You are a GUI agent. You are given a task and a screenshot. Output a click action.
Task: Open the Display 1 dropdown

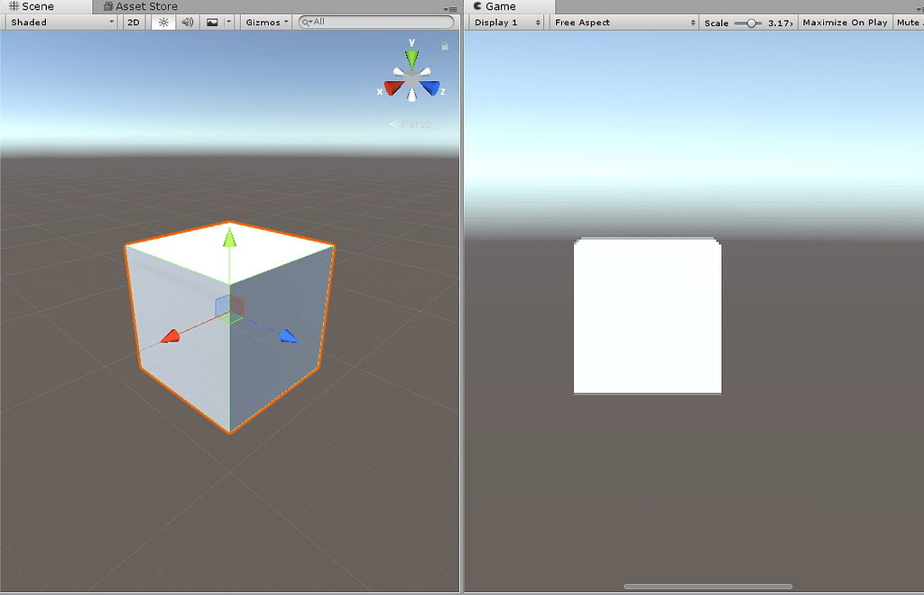coord(505,22)
